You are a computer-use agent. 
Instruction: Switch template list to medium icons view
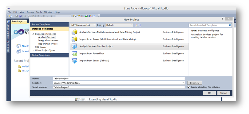click(x=140, y=25)
